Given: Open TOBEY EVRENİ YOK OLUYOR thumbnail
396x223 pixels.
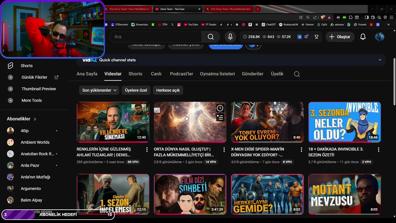Looking at the screenshot, I should (x=267, y=122).
